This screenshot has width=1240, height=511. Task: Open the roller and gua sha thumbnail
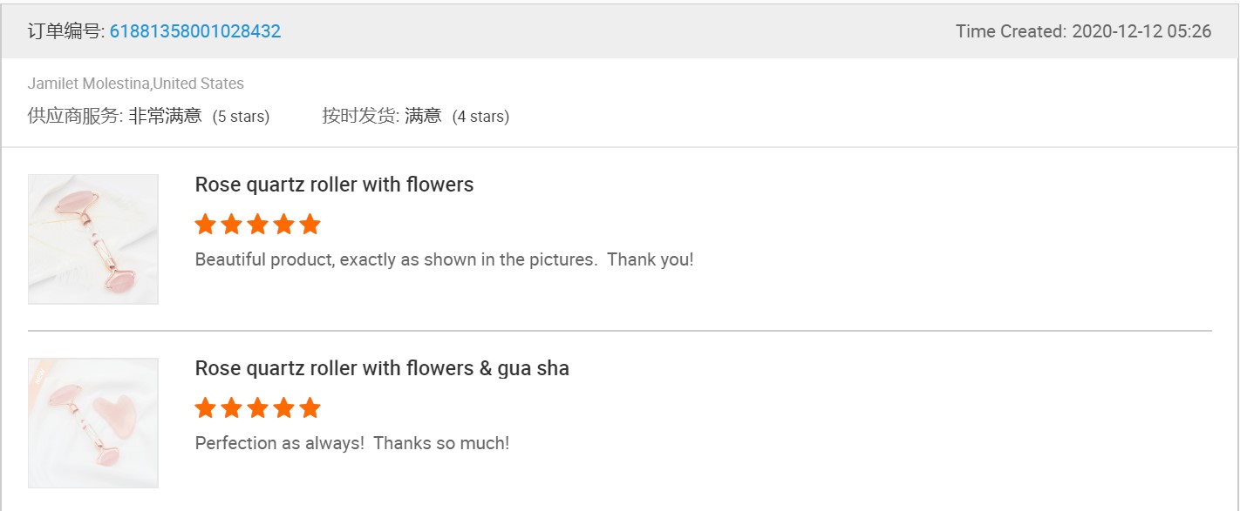coord(93,422)
